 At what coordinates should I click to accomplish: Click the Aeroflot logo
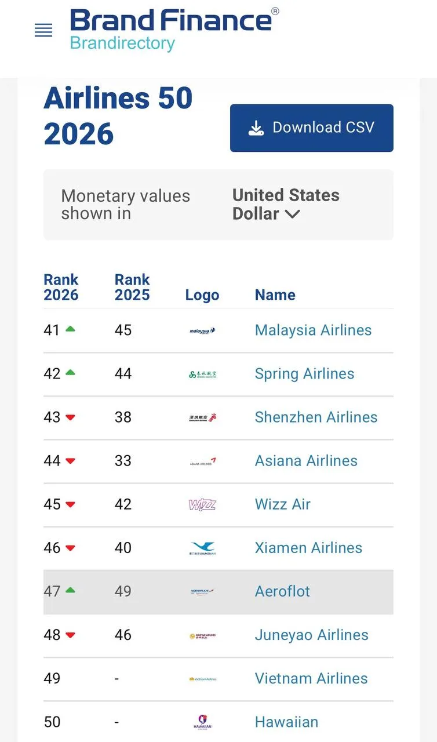pos(202,592)
